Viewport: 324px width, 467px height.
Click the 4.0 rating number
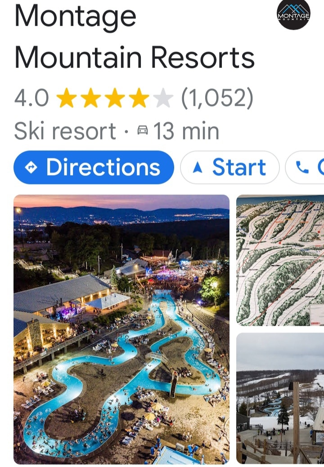(31, 98)
